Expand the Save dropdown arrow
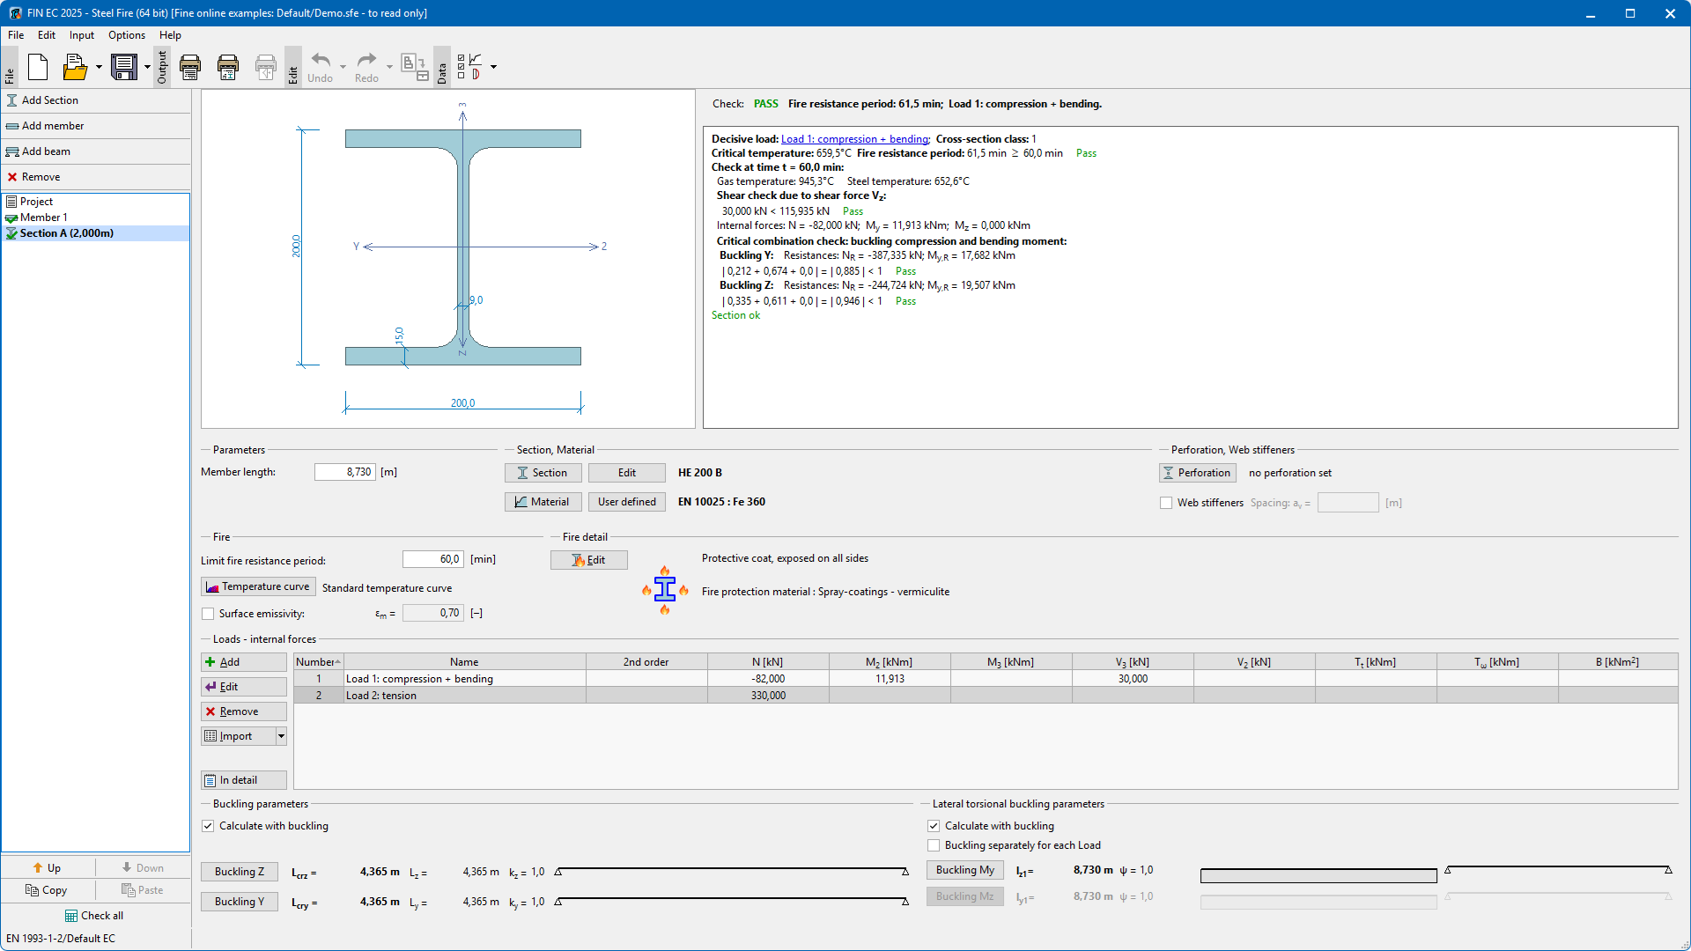Screen dimensions: 1691x951 [x=147, y=67]
